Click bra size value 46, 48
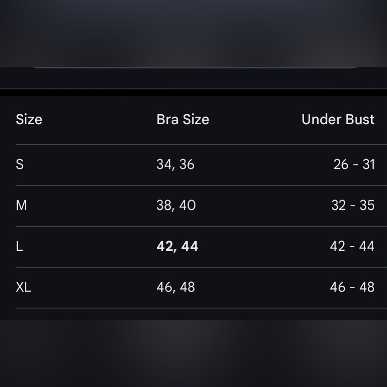 176,288
